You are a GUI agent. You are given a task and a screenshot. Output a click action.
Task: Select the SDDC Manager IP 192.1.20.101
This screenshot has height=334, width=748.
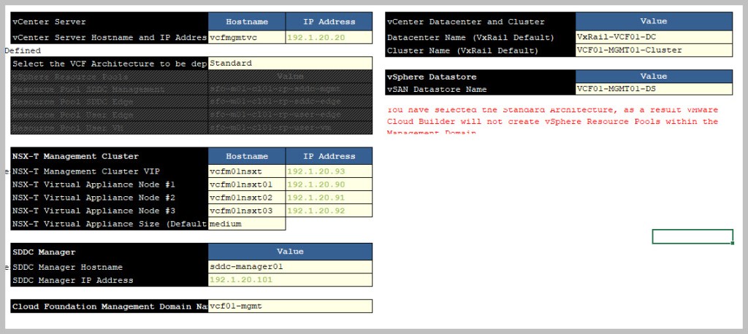(x=290, y=280)
